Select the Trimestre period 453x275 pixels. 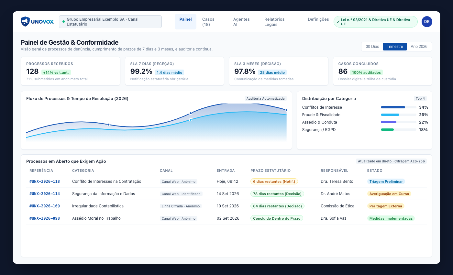[x=395, y=47]
